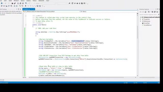Screen dimensions: 163x92
Task: Click the Solution Explorer refresh icon
Action: pos(152,12)
